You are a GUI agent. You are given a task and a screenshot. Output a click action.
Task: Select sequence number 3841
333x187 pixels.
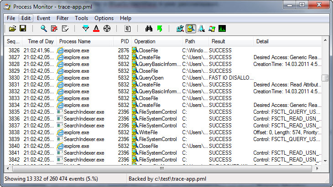click(x=14, y=153)
